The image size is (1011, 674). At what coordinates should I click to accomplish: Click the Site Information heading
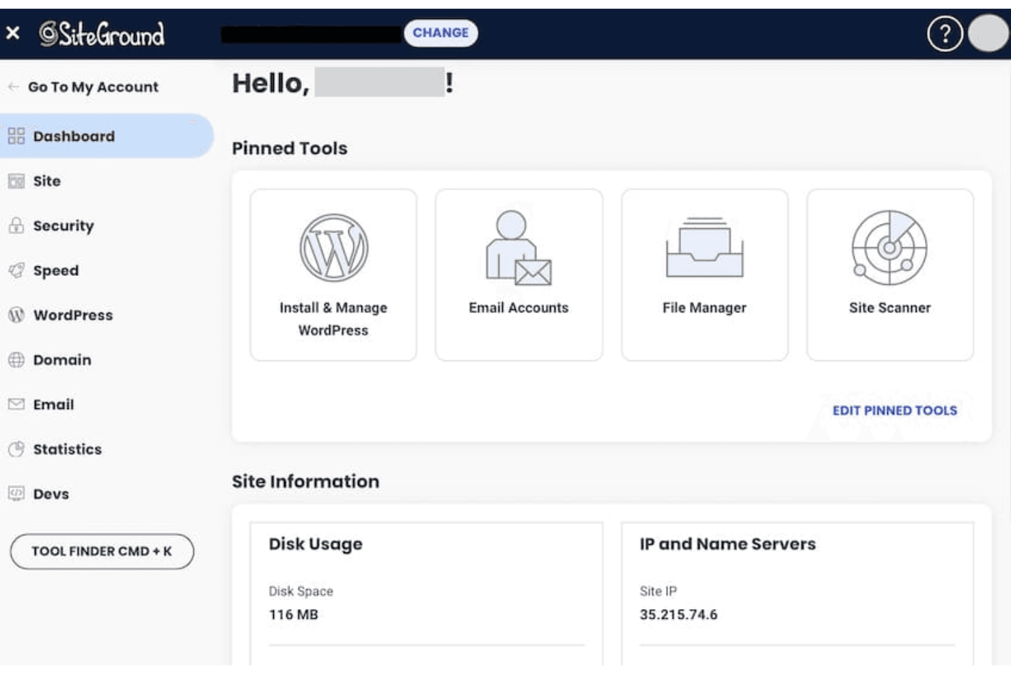click(305, 481)
